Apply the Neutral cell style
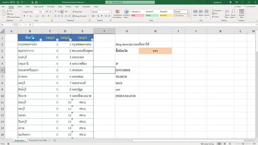Image resolution: width=258 pixels, height=145 pixels. point(166,15)
